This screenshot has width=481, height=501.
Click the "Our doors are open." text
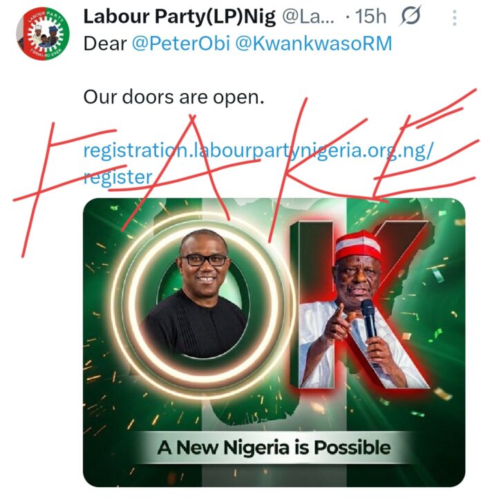(x=173, y=97)
